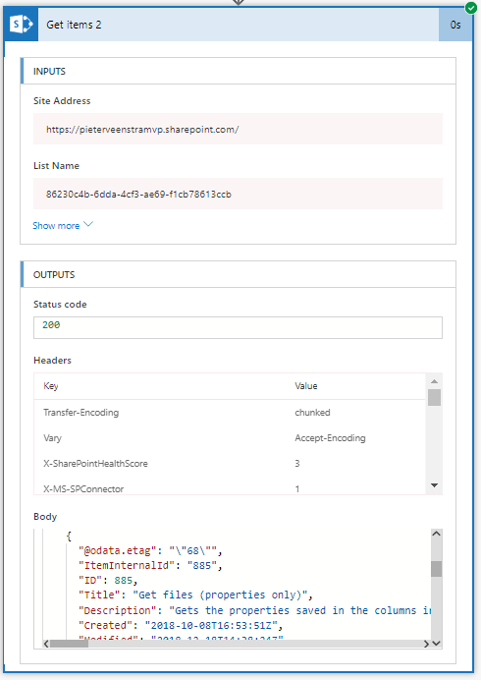Collapse the Get items 2 action header
Image resolution: width=481 pixels, height=680 pixels.
(x=239, y=25)
